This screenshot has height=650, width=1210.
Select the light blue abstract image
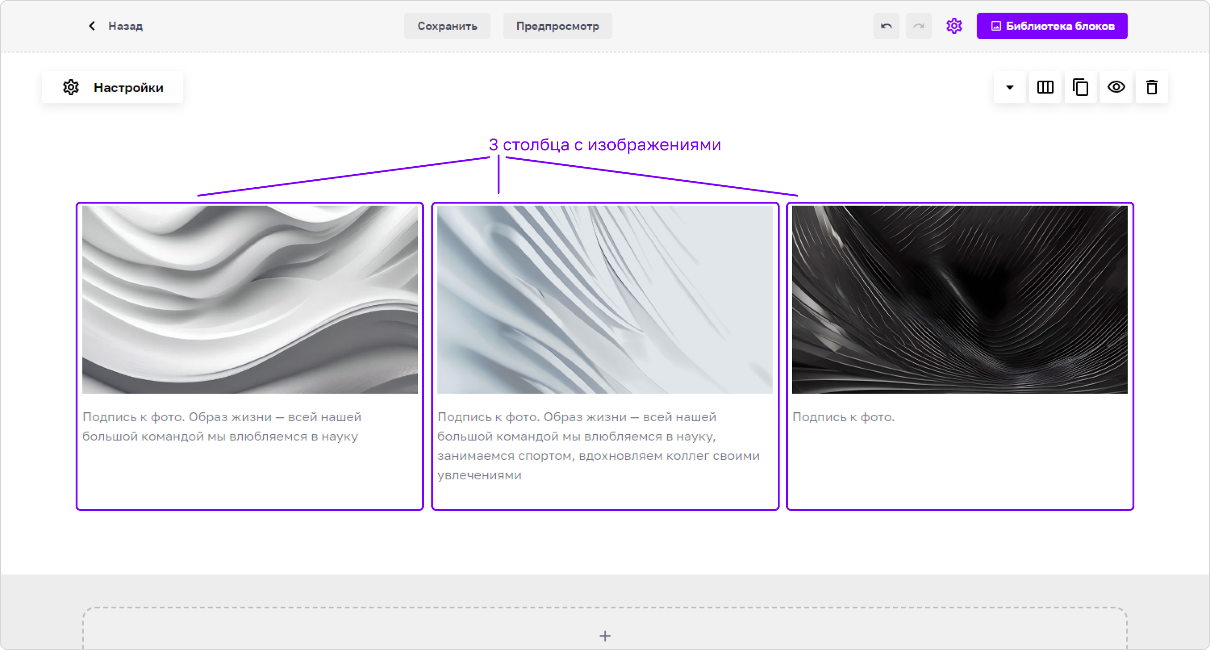point(605,299)
